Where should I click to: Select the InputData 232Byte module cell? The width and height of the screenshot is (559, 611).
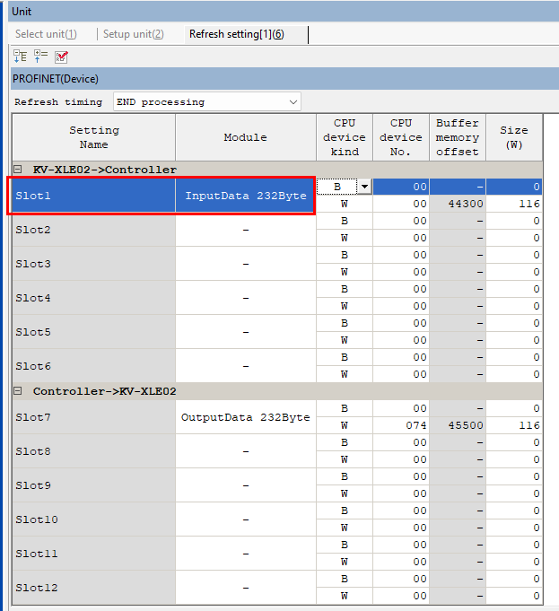click(246, 196)
